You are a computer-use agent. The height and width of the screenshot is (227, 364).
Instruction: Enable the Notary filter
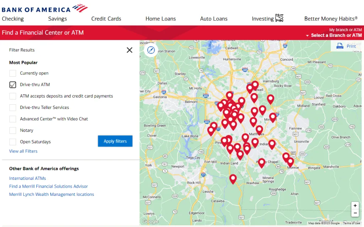[12, 131]
